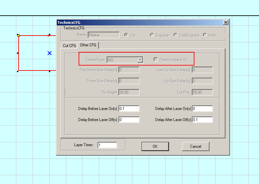Viewport: 259px width, 184px height.
Task: Click the Cancel button
Action: pos(195,146)
